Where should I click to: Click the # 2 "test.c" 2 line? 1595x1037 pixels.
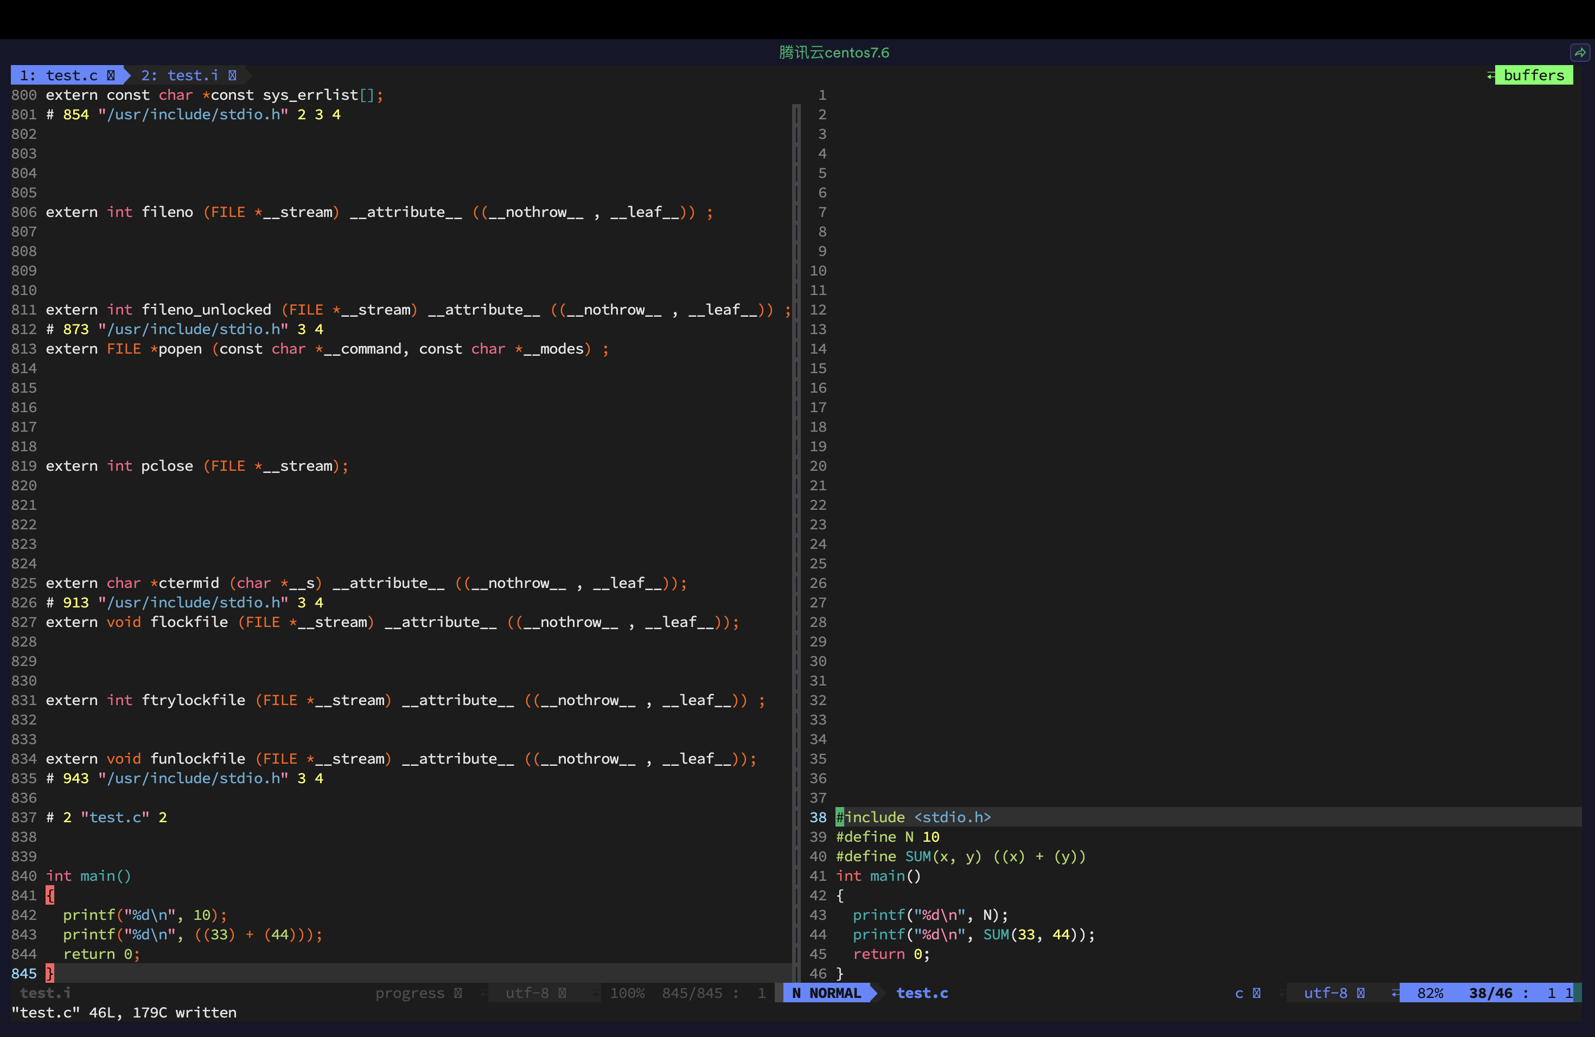pos(106,817)
